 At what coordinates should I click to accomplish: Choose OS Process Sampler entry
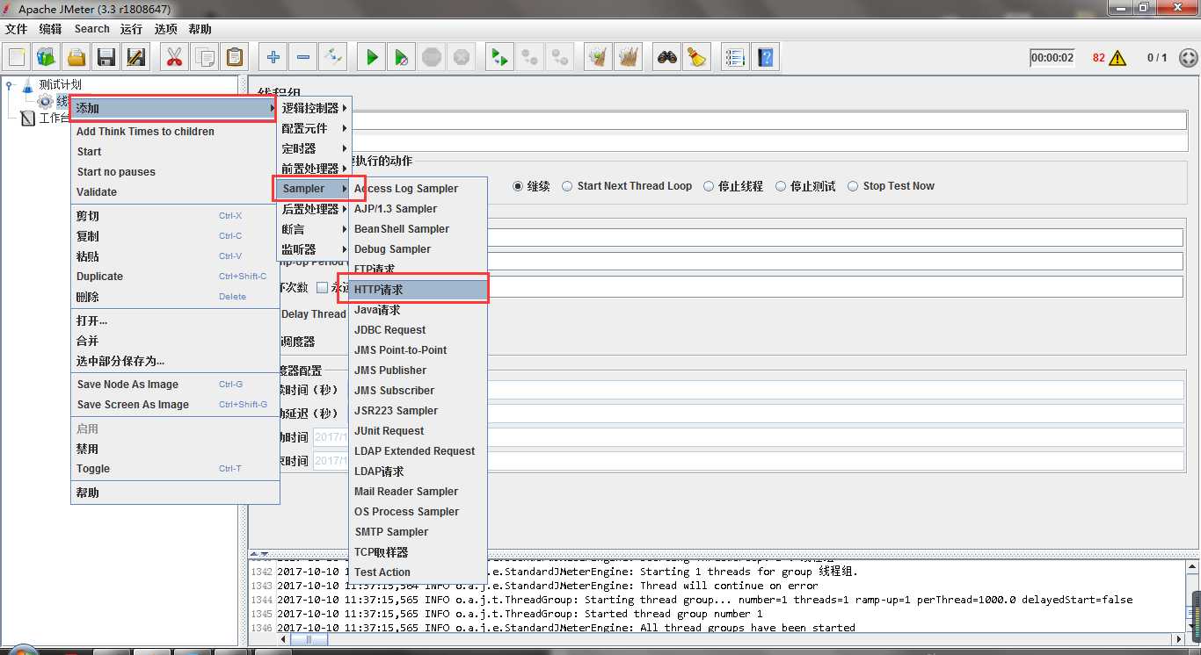[419, 512]
